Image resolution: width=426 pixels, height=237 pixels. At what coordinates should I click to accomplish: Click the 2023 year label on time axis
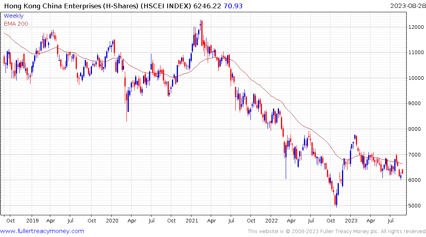351,221
